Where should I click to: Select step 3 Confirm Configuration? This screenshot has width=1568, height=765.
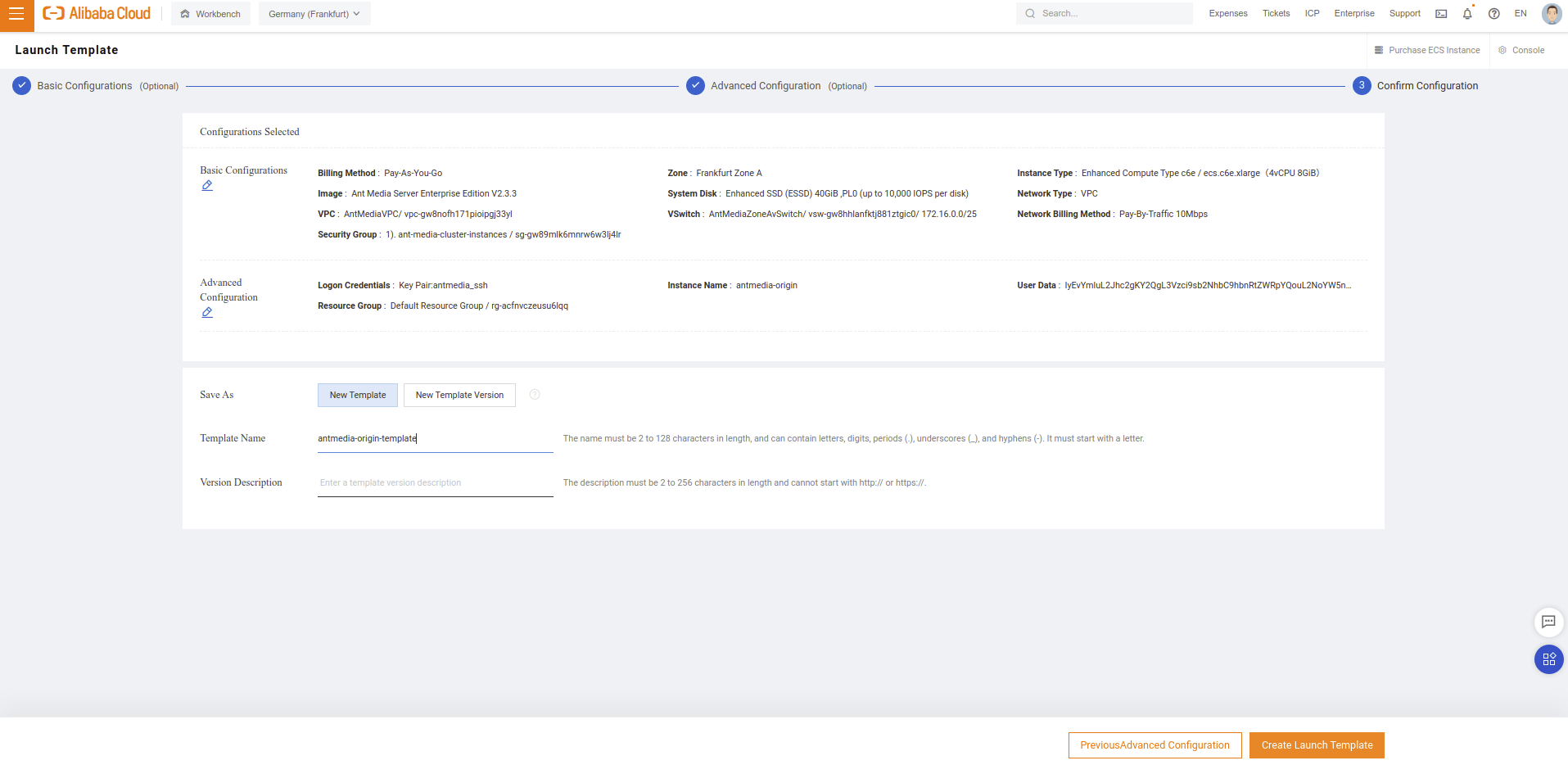click(1416, 86)
